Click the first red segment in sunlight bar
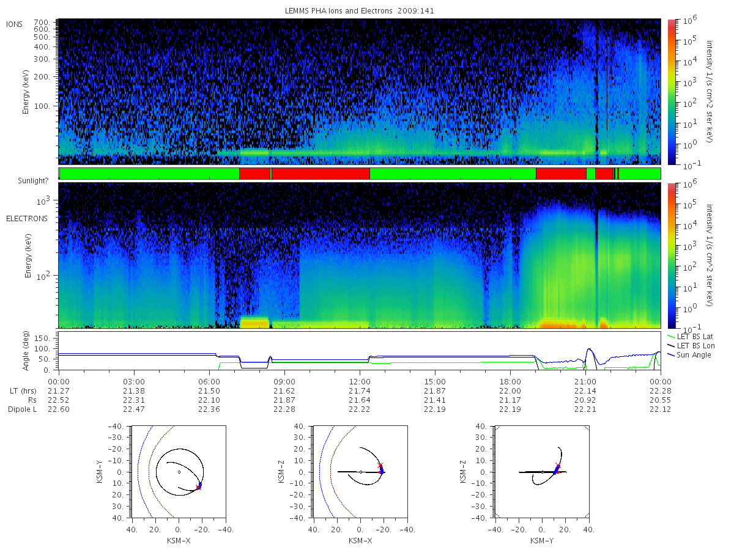 coord(254,174)
